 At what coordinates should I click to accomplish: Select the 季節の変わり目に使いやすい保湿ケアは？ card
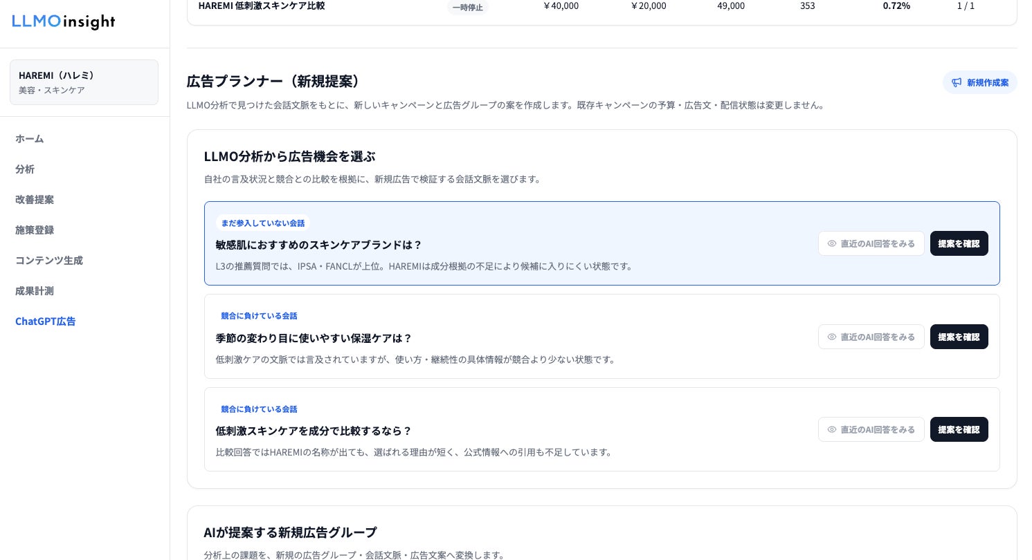tap(602, 337)
